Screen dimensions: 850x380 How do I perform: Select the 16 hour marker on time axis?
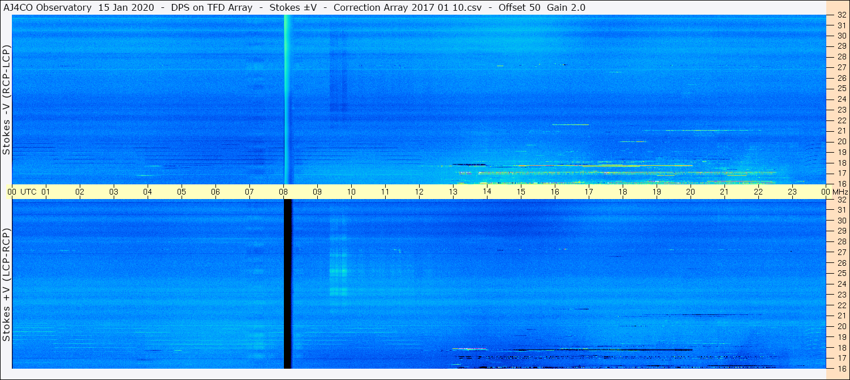(555, 192)
